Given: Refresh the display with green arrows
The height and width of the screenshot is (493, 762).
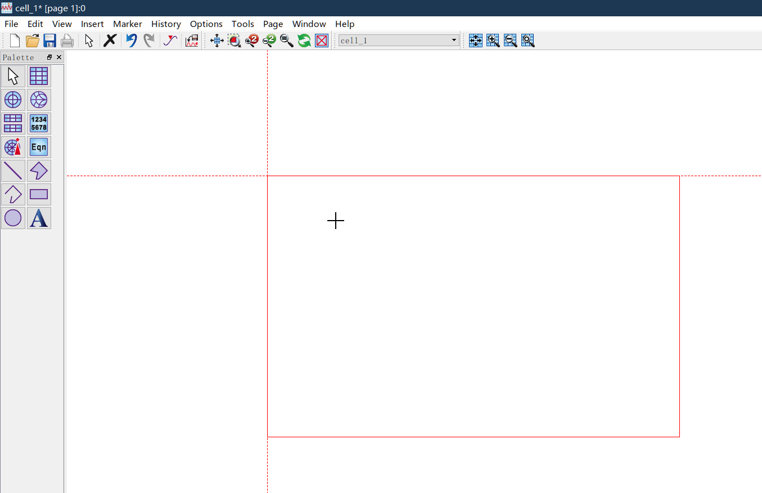Looking at the screenshot, I should [x=304, y=41].
